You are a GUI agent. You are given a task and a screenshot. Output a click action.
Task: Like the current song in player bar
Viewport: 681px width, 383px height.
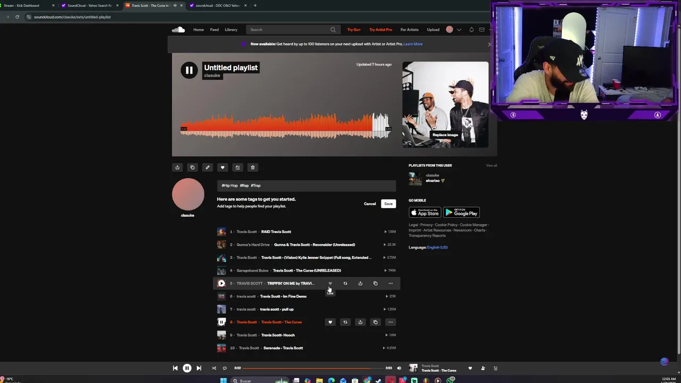click(x=470, y=368)
